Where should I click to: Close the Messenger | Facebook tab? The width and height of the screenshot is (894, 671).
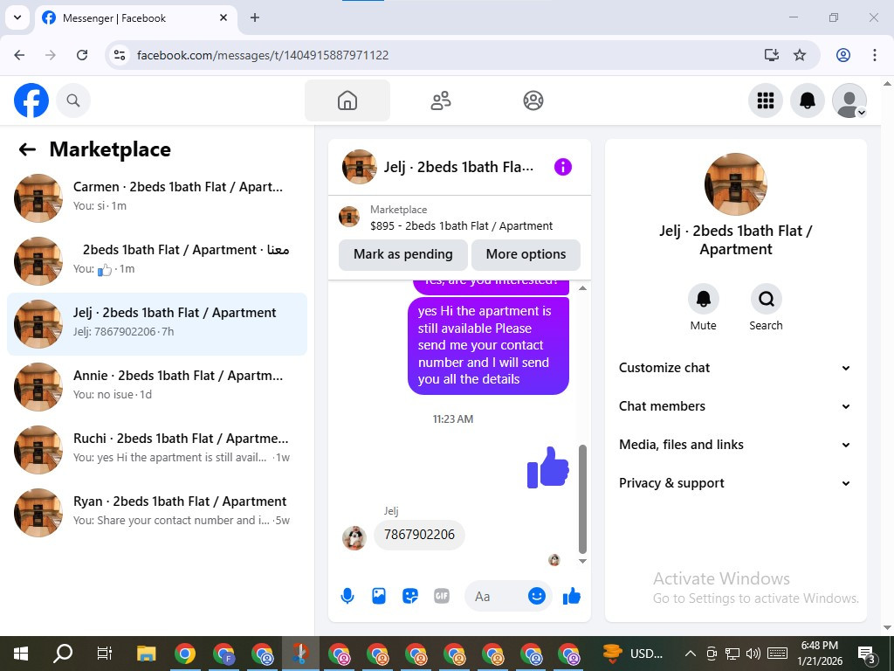223,17
